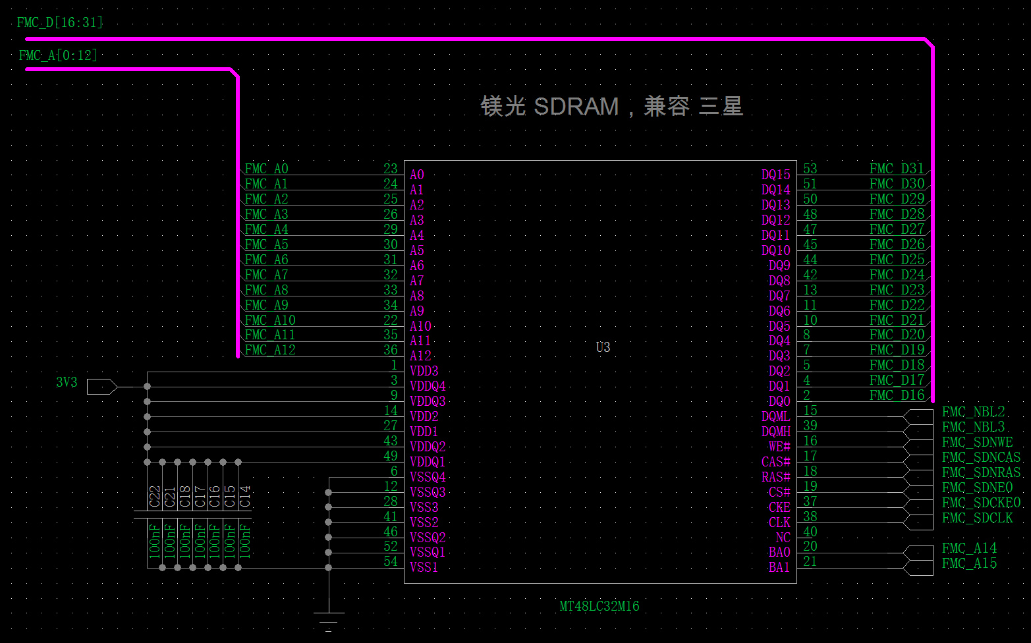
Task: Click the FMC_A0 net label
Action: (x=266, y=169)
